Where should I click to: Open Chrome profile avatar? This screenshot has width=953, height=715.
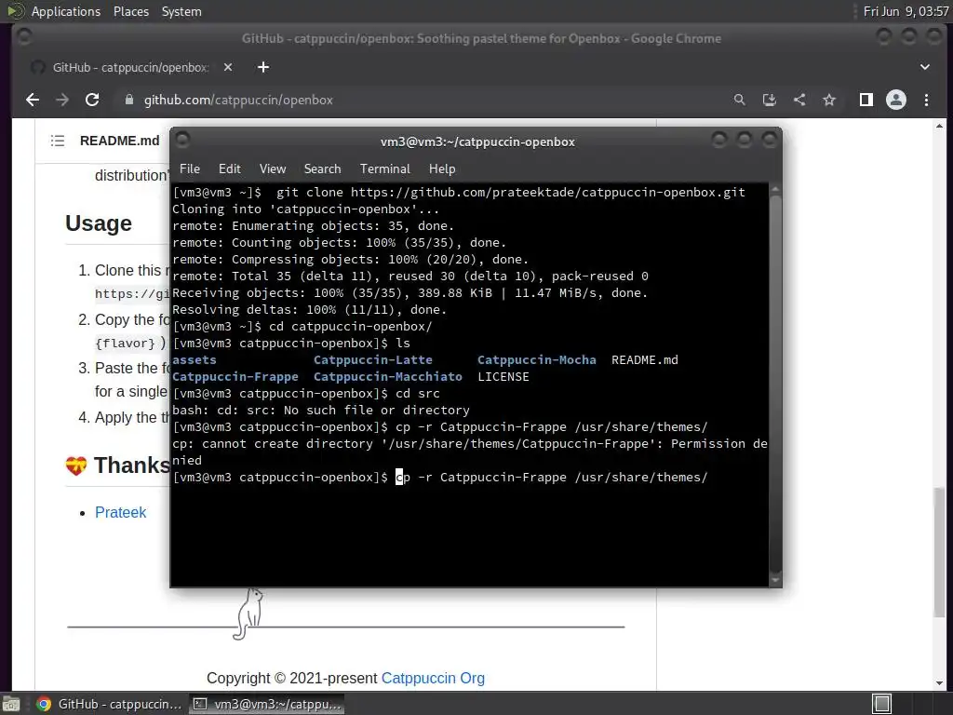coord(896,100)
